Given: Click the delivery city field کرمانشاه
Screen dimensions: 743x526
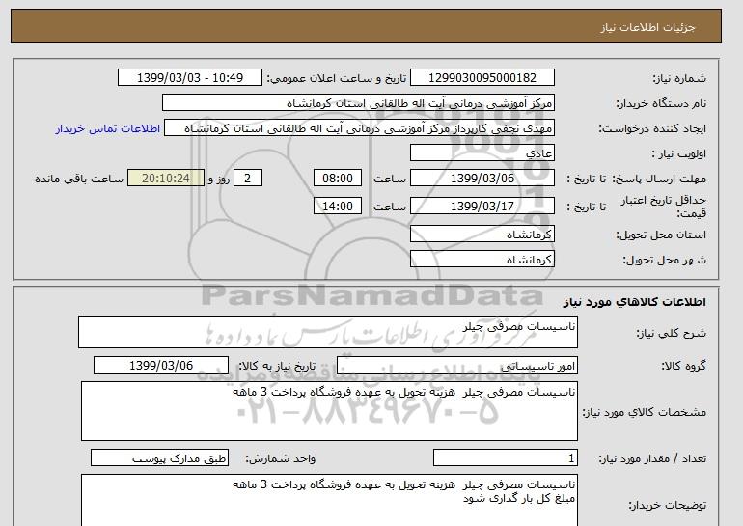Looking at the screenshot, I should 482,260.
